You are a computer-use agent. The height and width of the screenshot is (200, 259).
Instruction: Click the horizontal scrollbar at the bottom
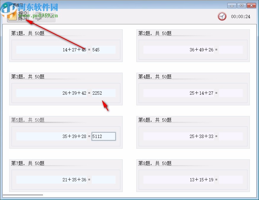tap(24, 194)
